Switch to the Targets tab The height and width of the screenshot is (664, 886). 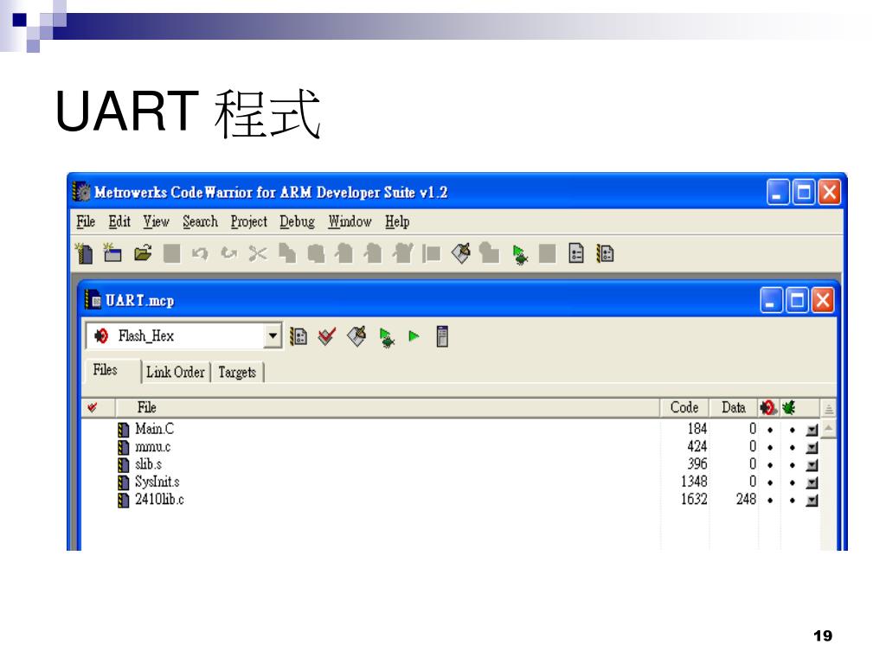coord(237,372)
